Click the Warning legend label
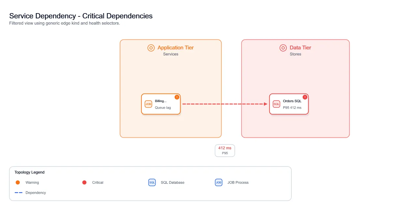 (x=32, y=182)
